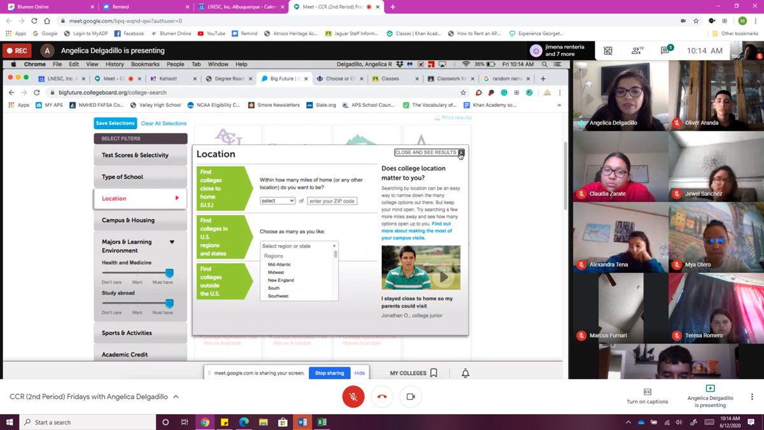The height and width of the screenshot is (430, 764).
Task: Switch to the LNESC, Inc. Albuquerque tab
Action: pyautogui.click(x=241, y=7)
